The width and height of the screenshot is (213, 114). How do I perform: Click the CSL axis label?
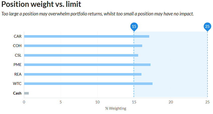point(18,55)
